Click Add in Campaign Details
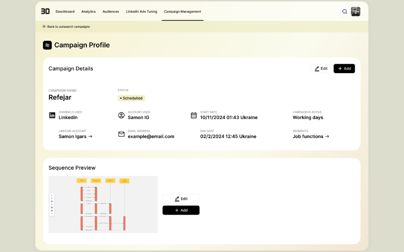404x252 pixels. pos(344,69)
